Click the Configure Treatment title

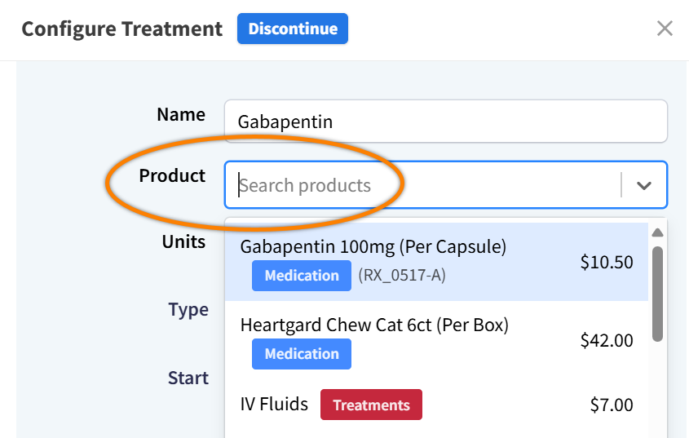click(x=121, y=29)
